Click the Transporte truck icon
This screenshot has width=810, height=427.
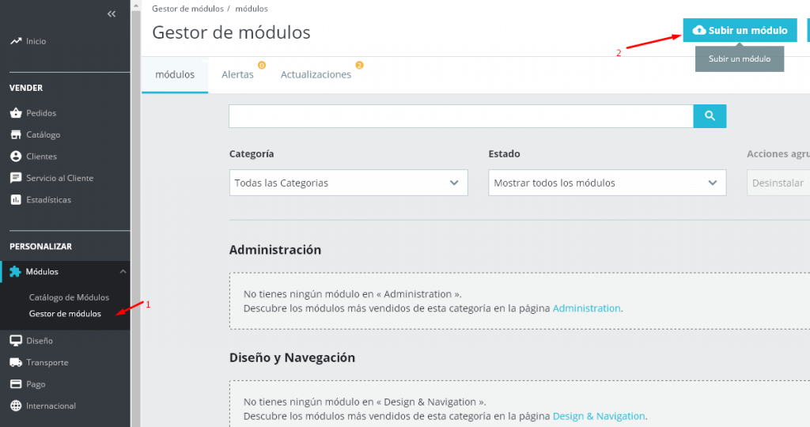[16, 362]
